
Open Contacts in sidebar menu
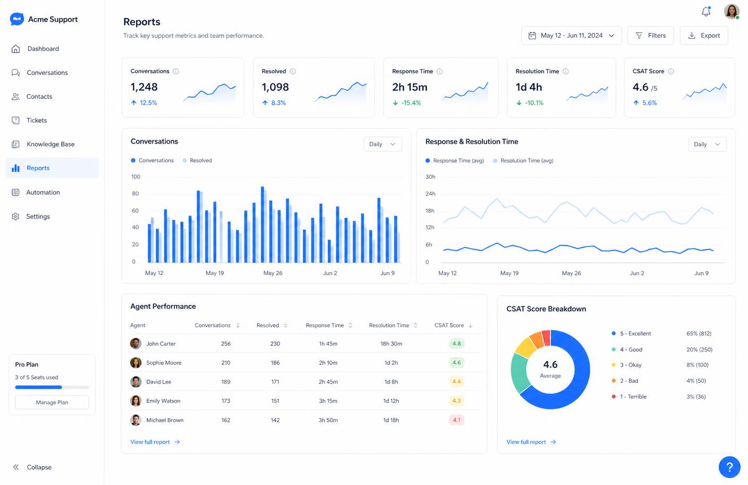[52, 97]
